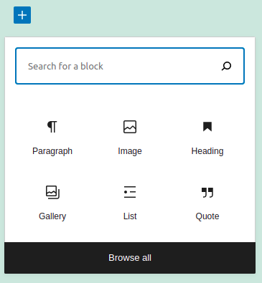Focus the Search for a block field

pyautogui.click(x=130, y=66)
